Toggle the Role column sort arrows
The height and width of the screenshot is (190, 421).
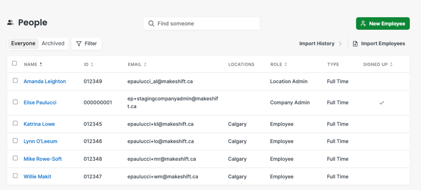tap(286, 64)
